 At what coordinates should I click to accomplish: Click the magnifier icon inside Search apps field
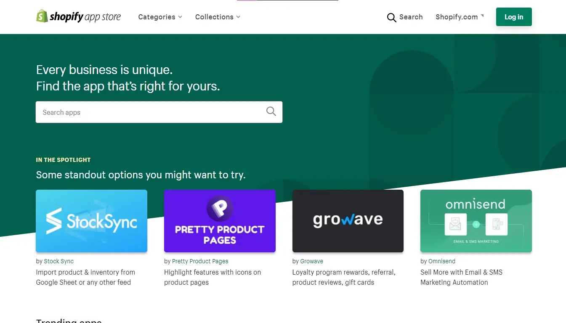coord(271,111)
